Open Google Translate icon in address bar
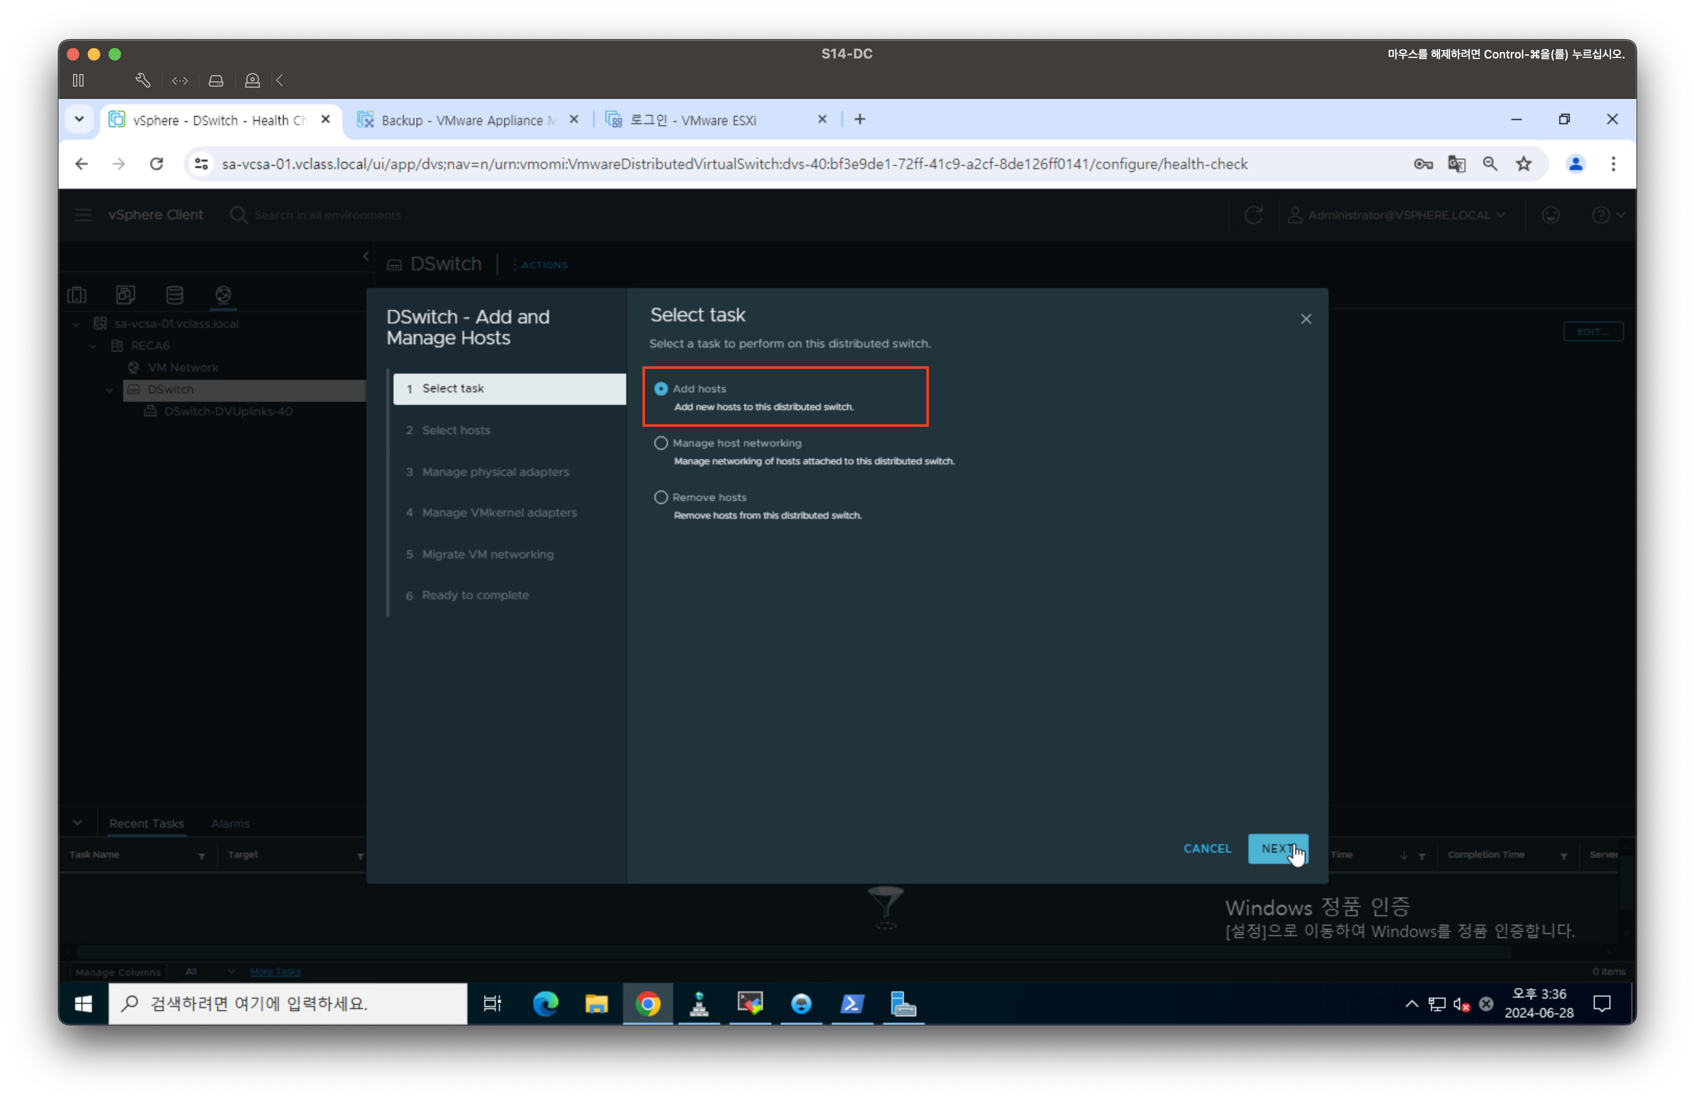 (1457, 164)
